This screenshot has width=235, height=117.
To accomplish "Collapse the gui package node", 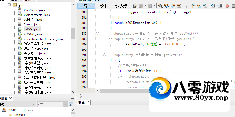I will [x=9, y=5].
